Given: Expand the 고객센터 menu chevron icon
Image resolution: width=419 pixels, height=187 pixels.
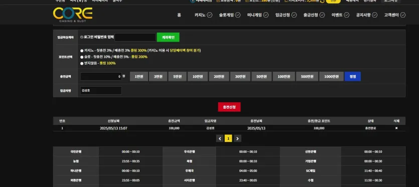Looking at the screenshot, I should pyautogui.click(x=403, y=15).
